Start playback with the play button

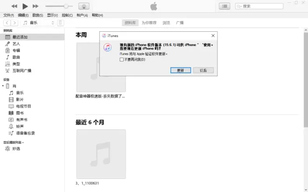pyautogui.click(x=25, y=6)
